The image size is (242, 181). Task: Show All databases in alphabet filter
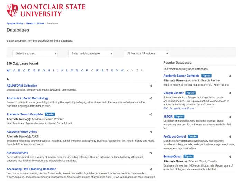pyautogui.click(x=8, y=70)
